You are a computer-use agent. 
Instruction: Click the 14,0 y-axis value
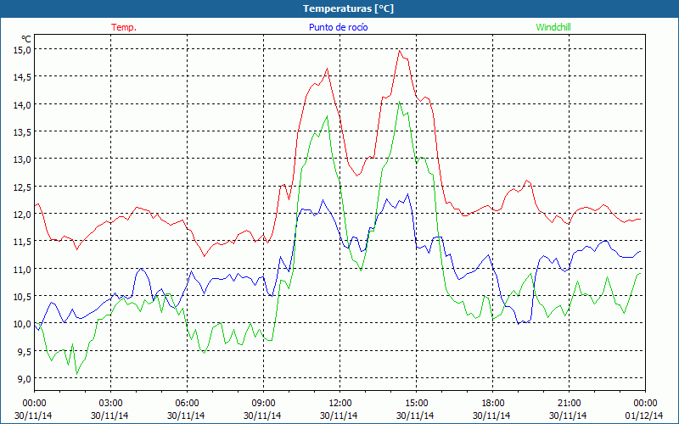(23, 104)
